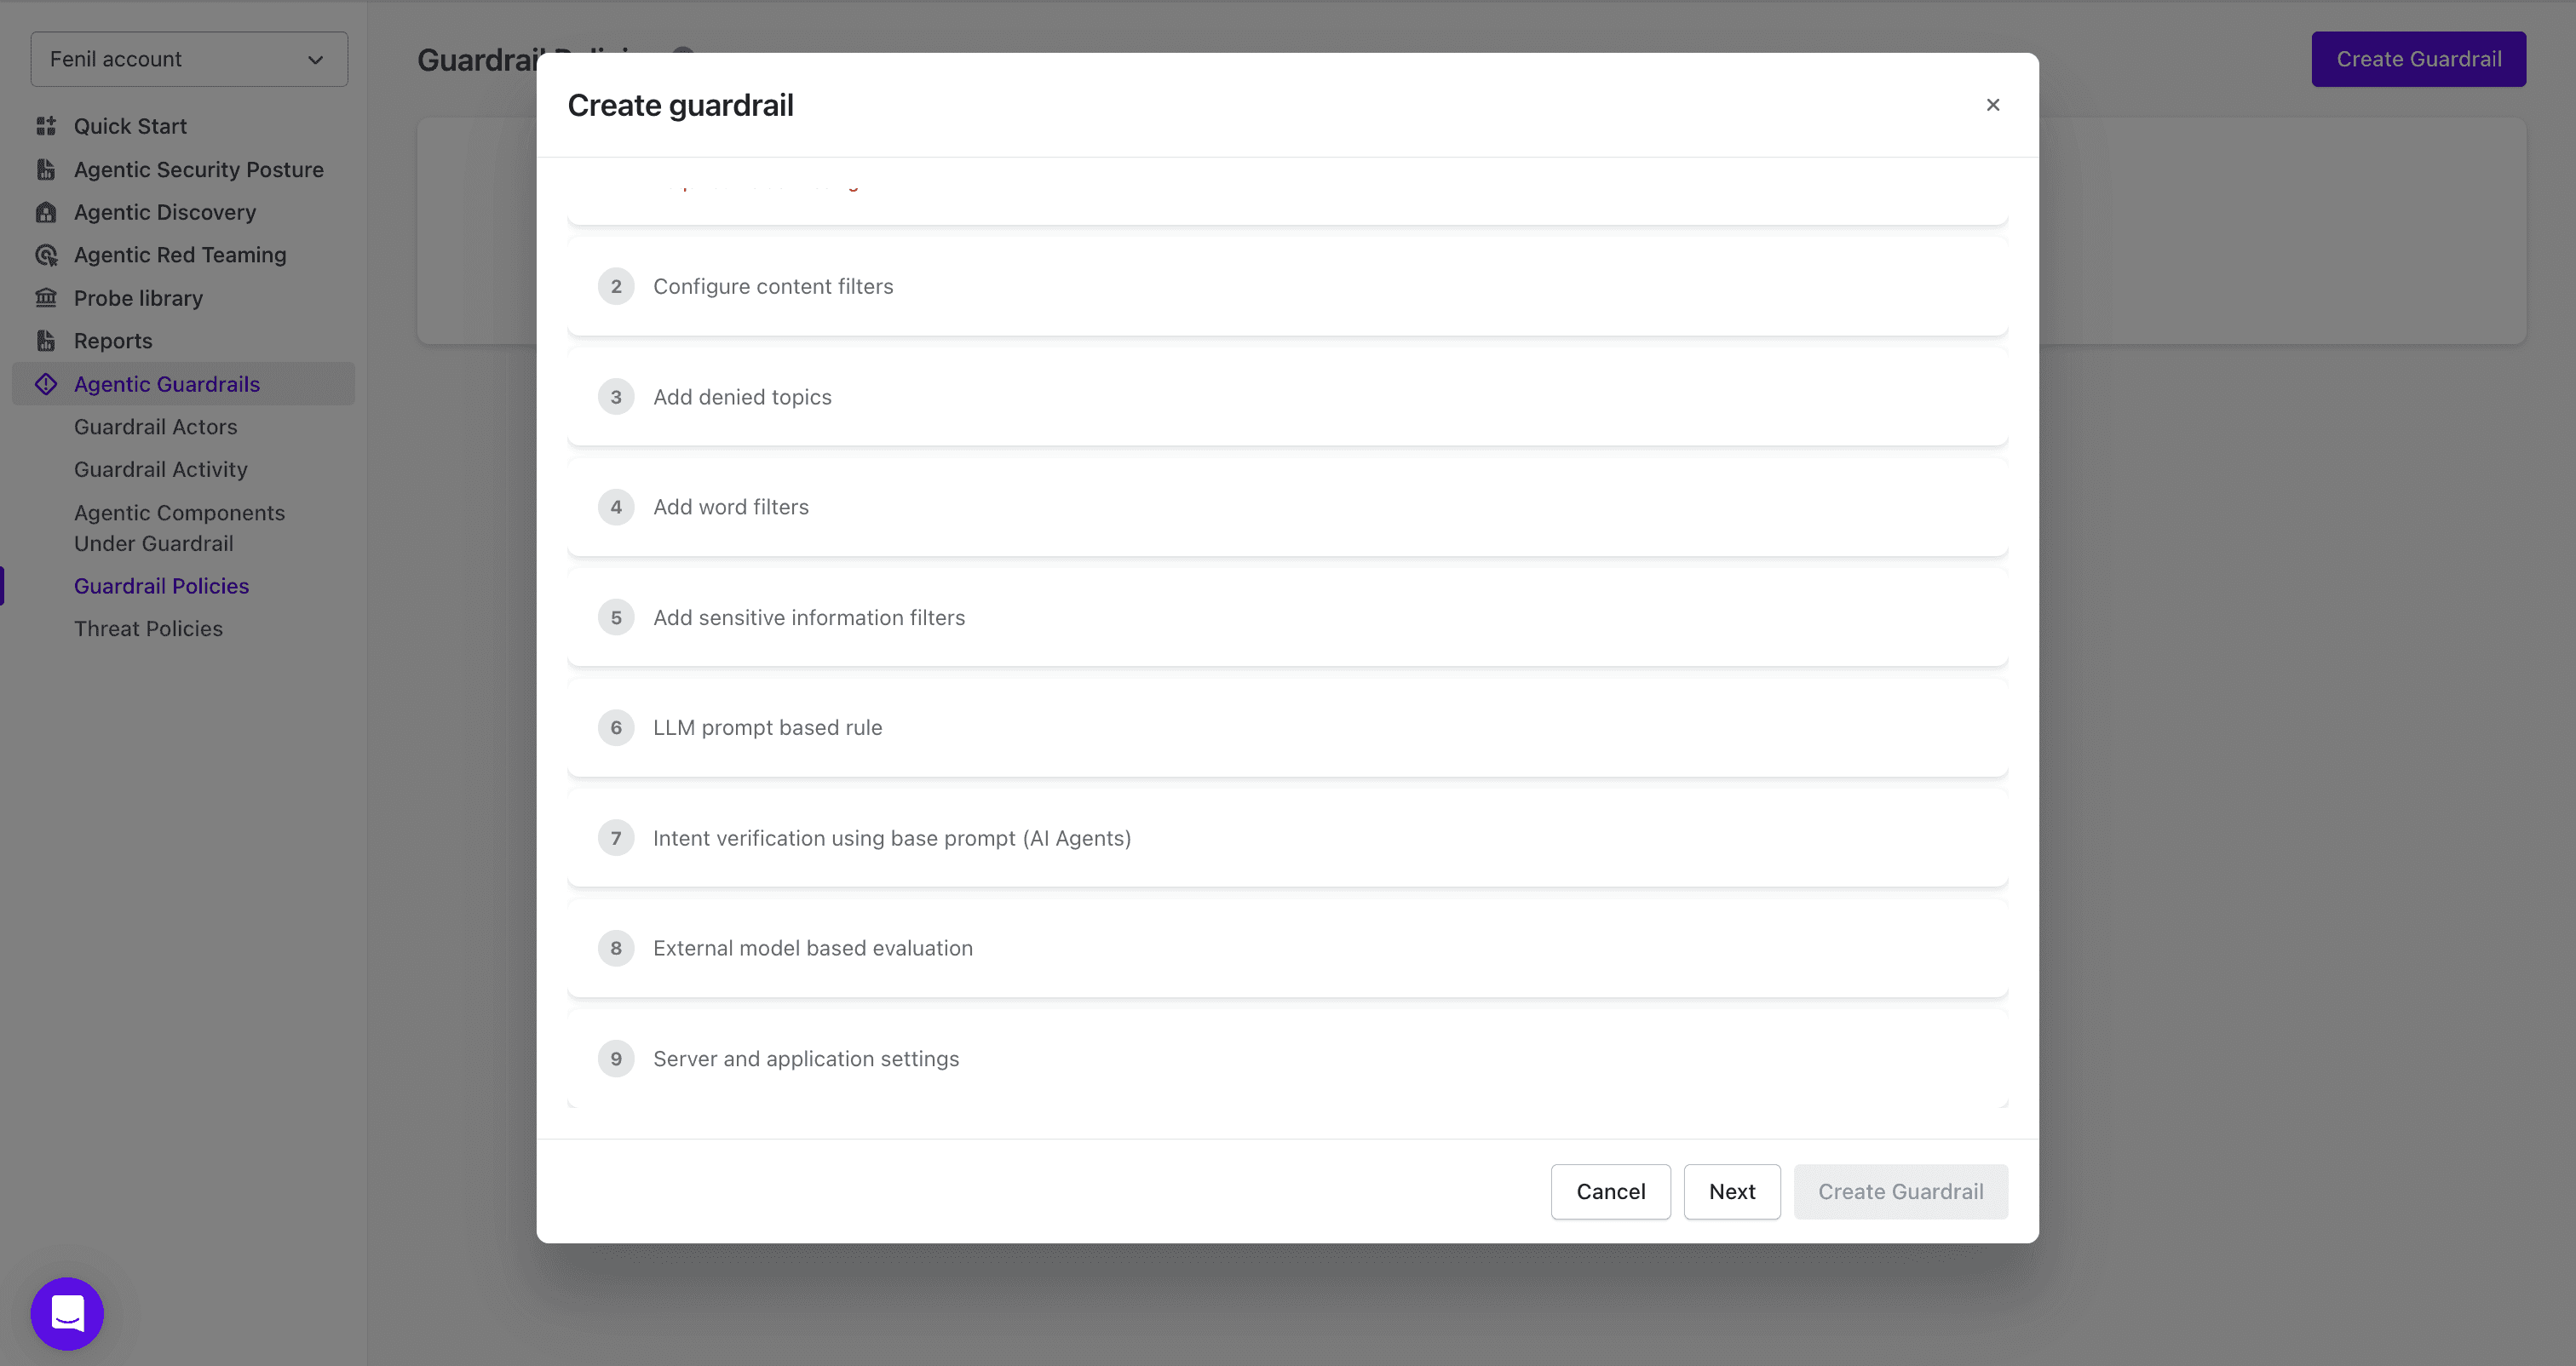
Task: Expand the Configure content filters step
Action: 1287,286
